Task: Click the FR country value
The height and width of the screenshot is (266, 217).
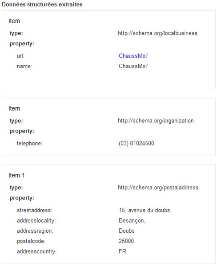Action: coord(123,251)
